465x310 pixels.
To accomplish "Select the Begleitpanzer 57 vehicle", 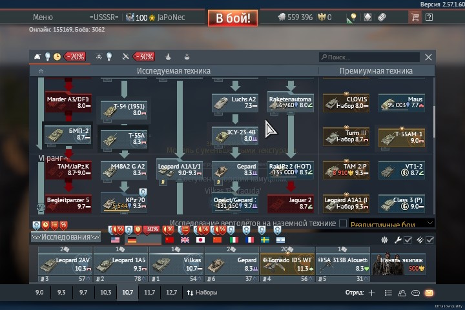I will [68, 203].
